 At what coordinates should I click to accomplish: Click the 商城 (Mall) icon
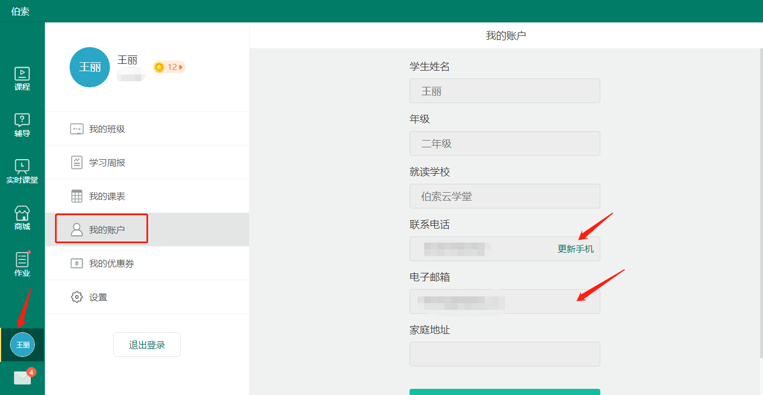tap(21, 217)
